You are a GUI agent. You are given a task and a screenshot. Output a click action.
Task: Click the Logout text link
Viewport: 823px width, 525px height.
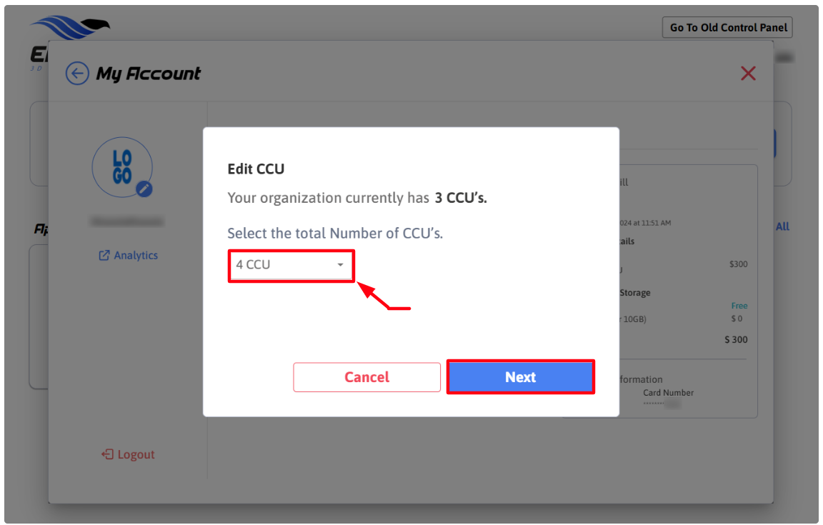pos(136,454)
